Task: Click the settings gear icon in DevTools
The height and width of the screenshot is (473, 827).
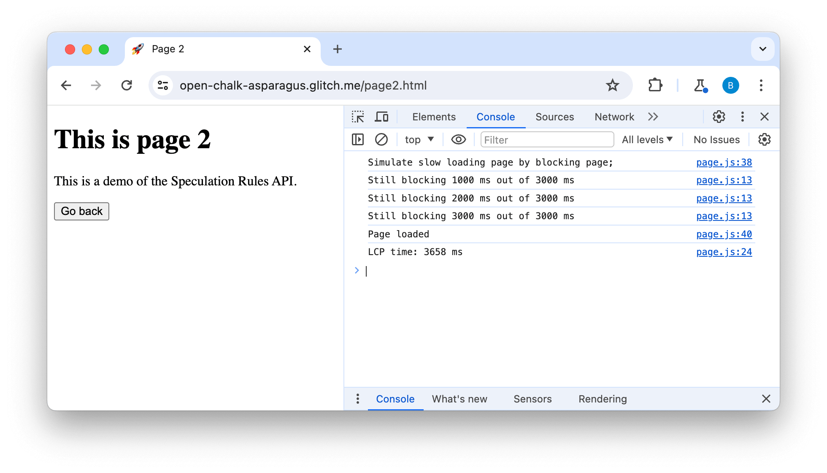Action: click(719, 116)
